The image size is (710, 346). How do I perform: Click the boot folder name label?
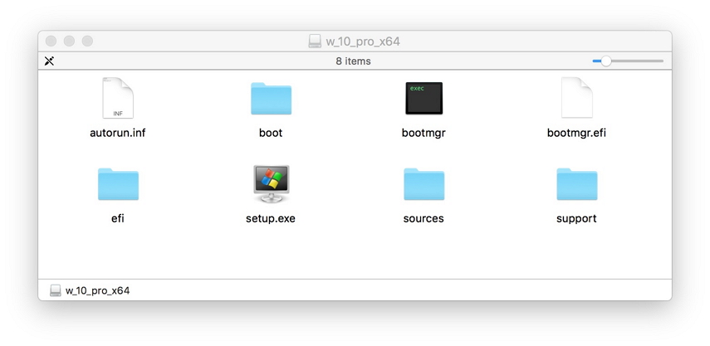[x=271, y=133]
